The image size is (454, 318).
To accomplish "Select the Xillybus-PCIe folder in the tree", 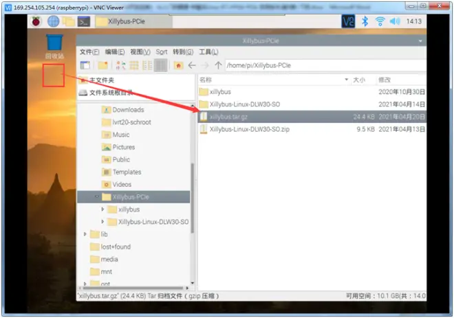I will [133, 197].
